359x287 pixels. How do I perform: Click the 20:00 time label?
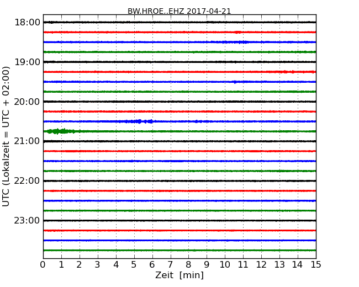coord(27,102)
